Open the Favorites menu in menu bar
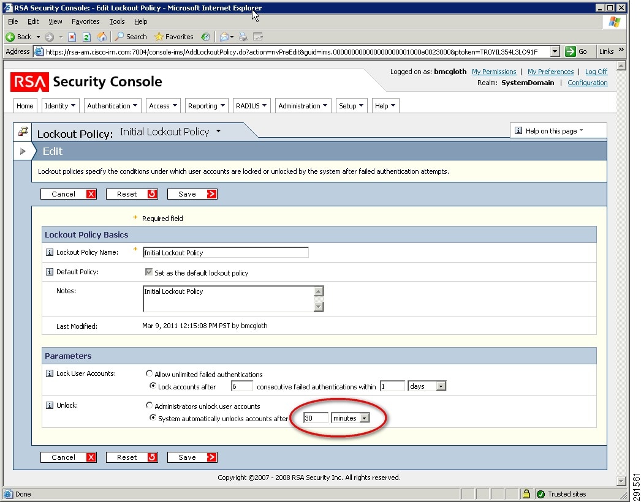641x502 pixels. 85,21
